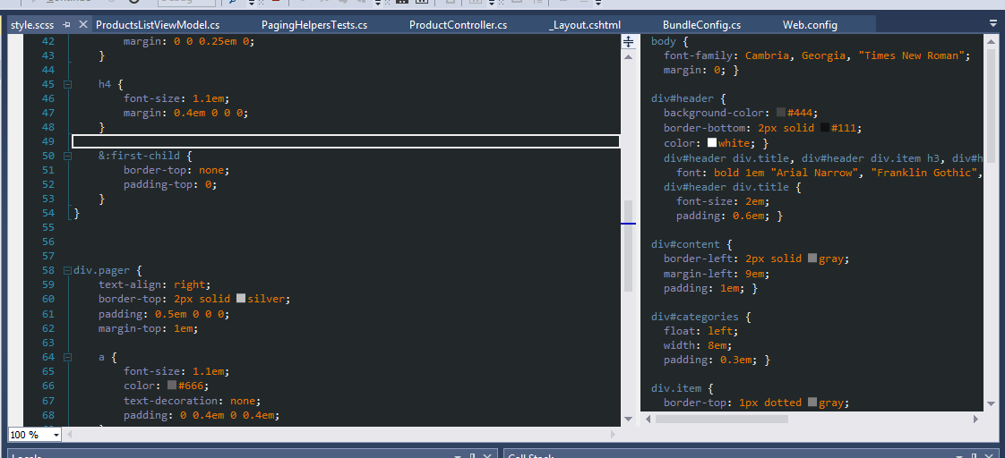Open the Web.config tab
Screen dimensions: 1005x458
tap(810, 26)
